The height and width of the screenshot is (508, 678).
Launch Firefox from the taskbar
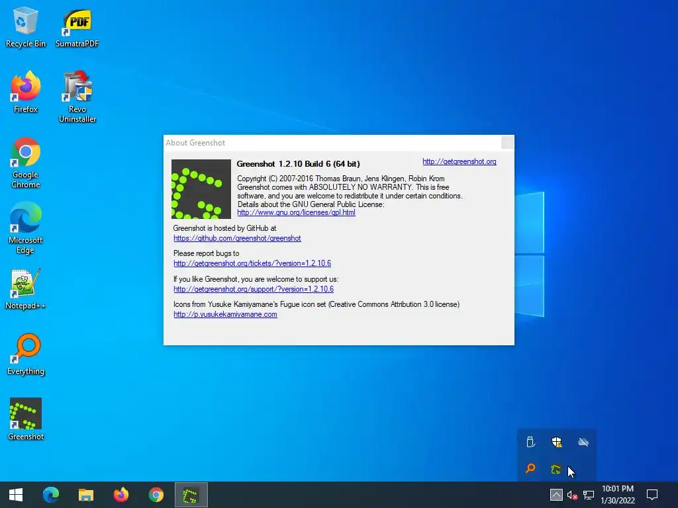coord(121,495)
